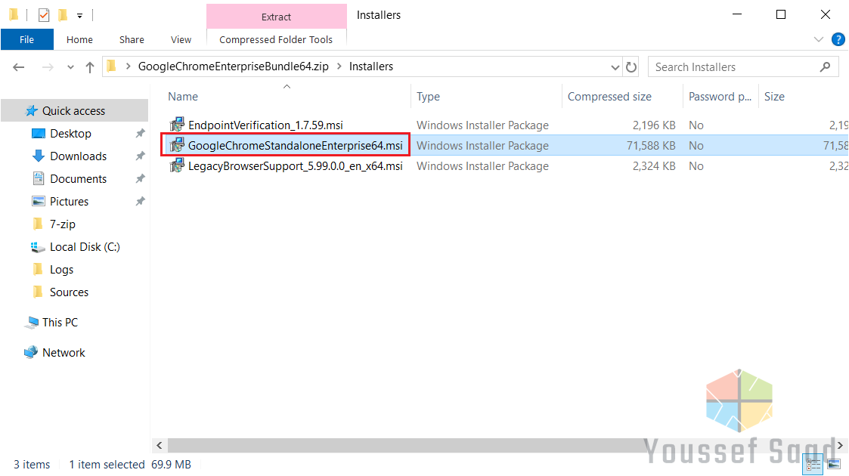The width and height of the screenshot is (849, 476).
Task: Click the Extract contextual tab header
Action: (276, 17)
